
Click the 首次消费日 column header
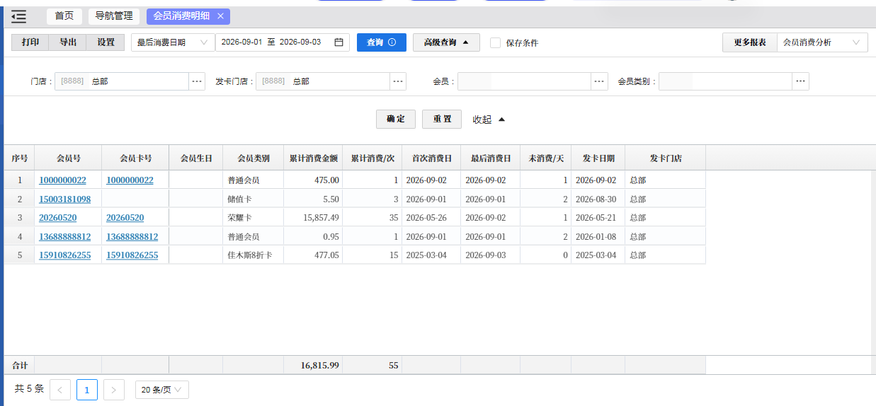(x=431, y=158)
